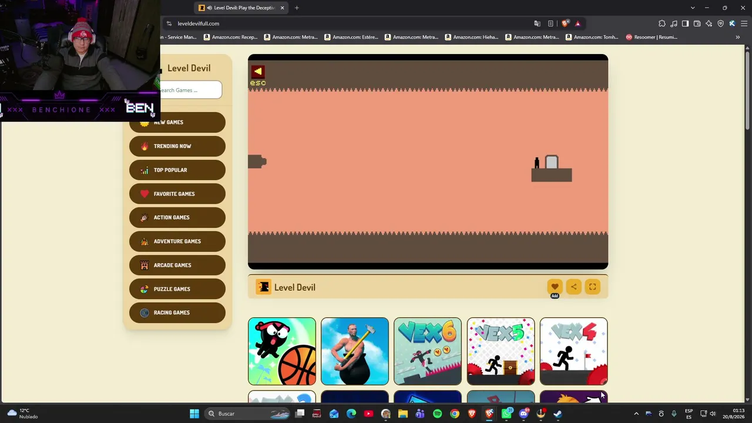The width and height of the screenshot is (752, 423).
Task: Open the Amazon.com: Tomh... bookmark
Action: [592, 37]
